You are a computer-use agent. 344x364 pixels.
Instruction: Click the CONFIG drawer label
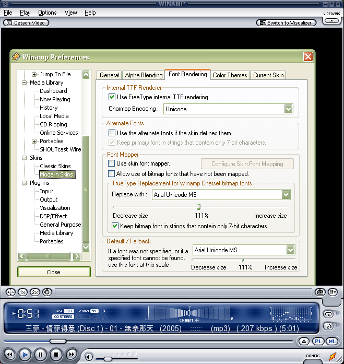click(313, 356)
